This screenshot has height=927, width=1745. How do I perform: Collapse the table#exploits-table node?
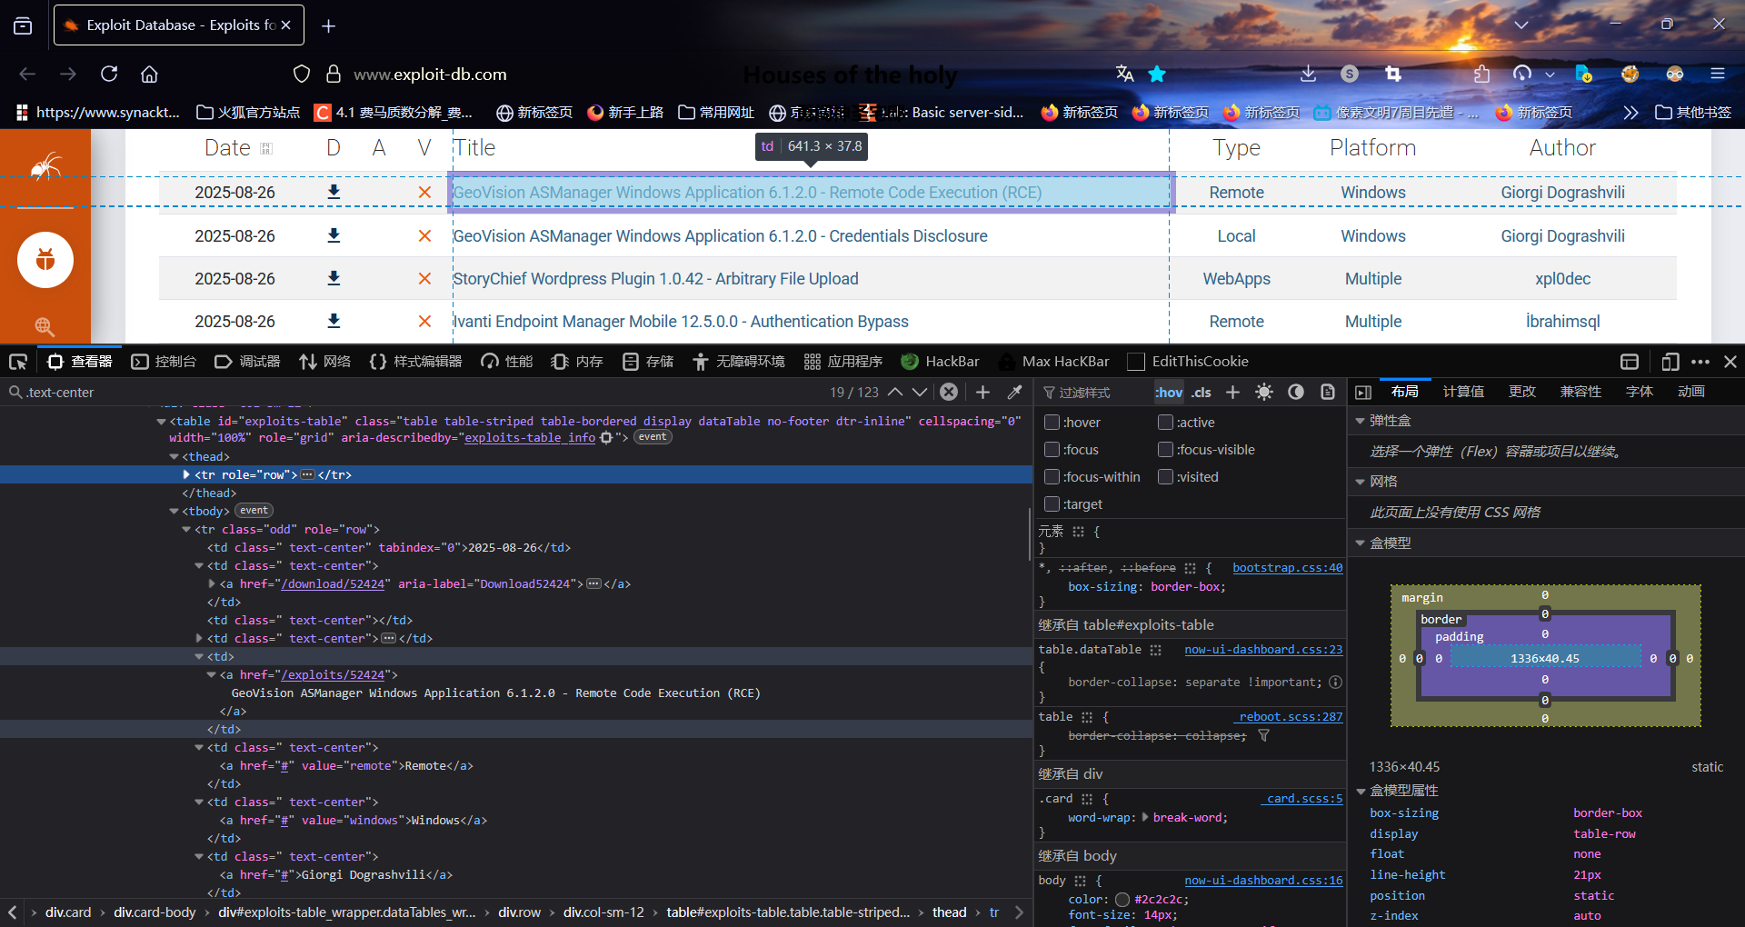coord(161,421)
